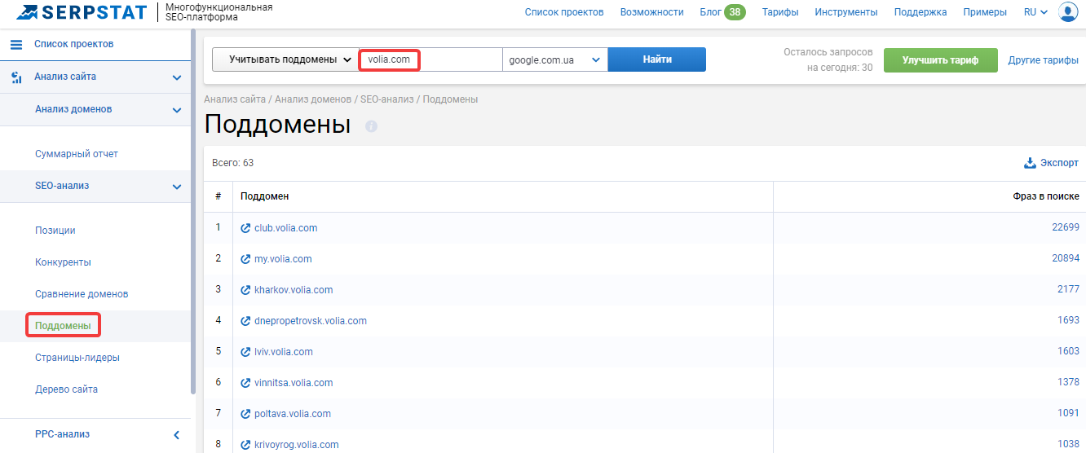Select Поддомены in sidebar
The width and height of the screenshot is (1086, 453).
pos(63,326)
